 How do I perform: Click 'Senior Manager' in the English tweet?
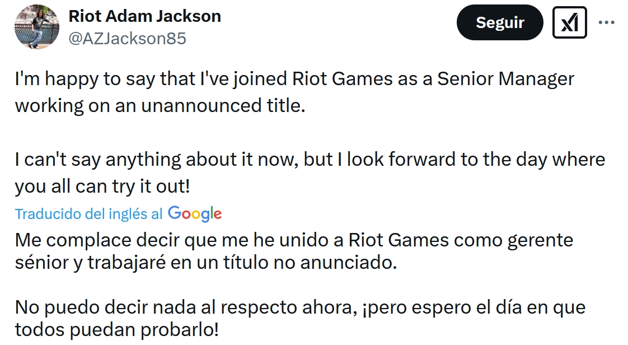pos(505,78)
